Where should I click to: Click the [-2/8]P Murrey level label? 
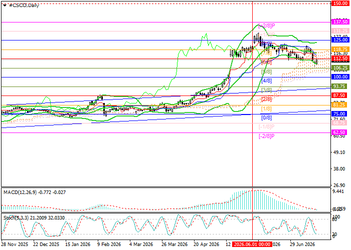point(266,136)
